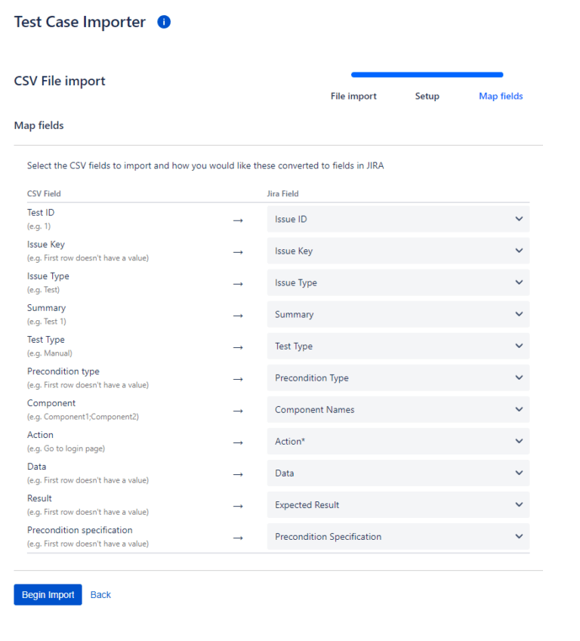
Task: Expand the Issue Type Jira field selector
Action: 399,282
